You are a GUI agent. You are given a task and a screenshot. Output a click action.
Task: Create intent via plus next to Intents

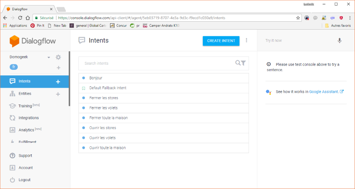pyautogui.click(x=58, y=82)
